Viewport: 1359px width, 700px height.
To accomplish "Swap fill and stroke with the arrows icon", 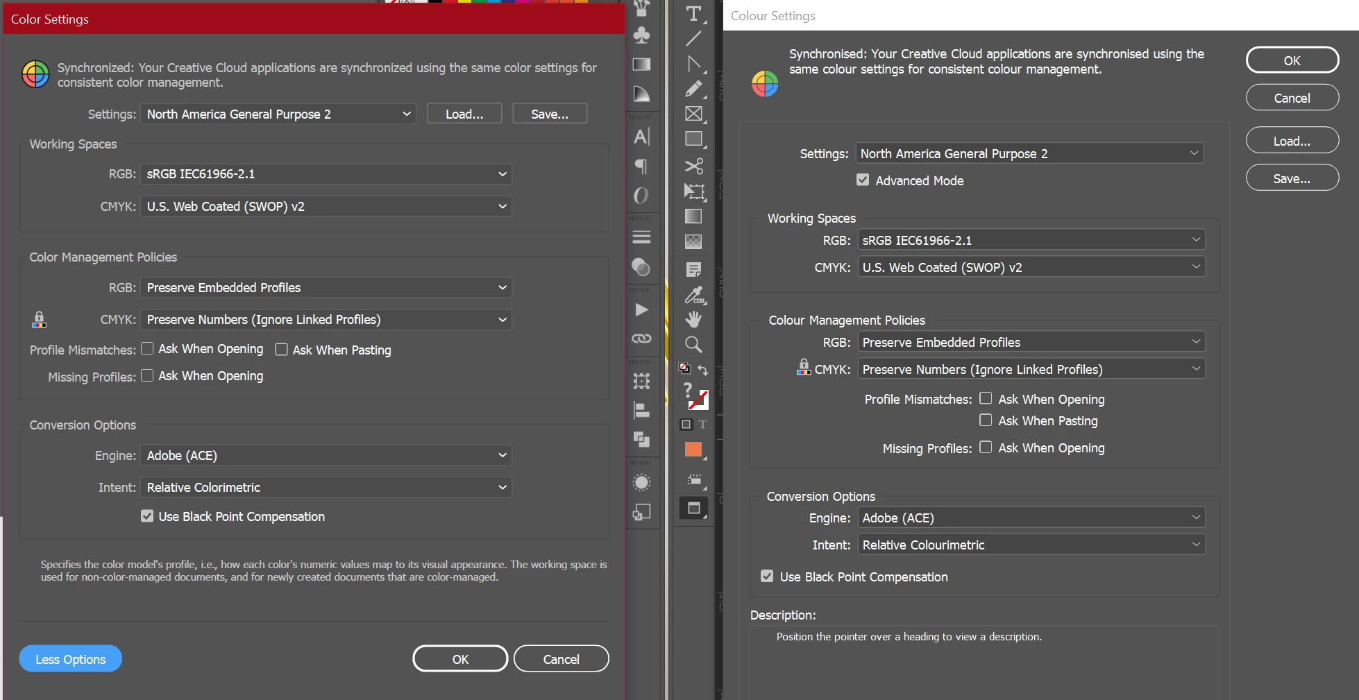I will (702, 370).
